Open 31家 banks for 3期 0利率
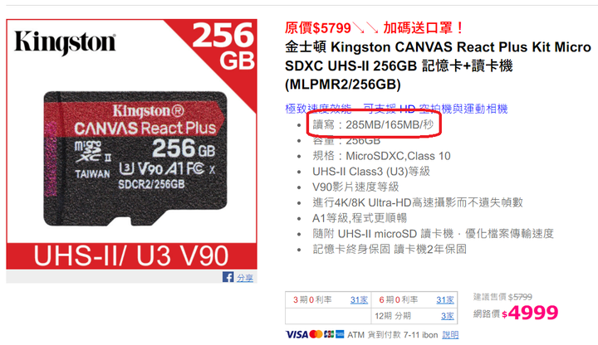The width and height of the screenshot is (598, 345). pyautogui.click(x=359, y=300)
